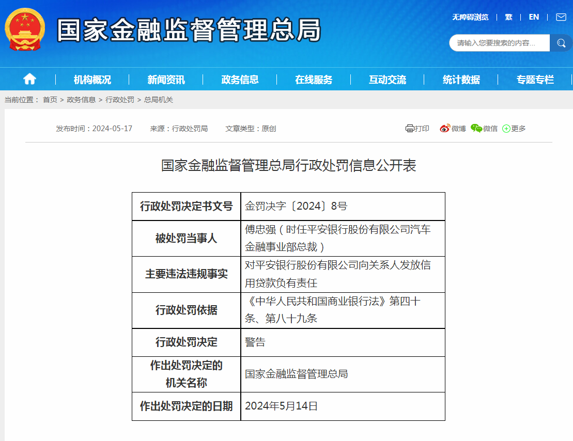Open 政务信息 menu
Screen dimensions: 573x441
(240, 80)
